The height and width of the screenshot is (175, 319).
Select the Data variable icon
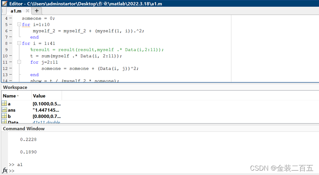4,122
